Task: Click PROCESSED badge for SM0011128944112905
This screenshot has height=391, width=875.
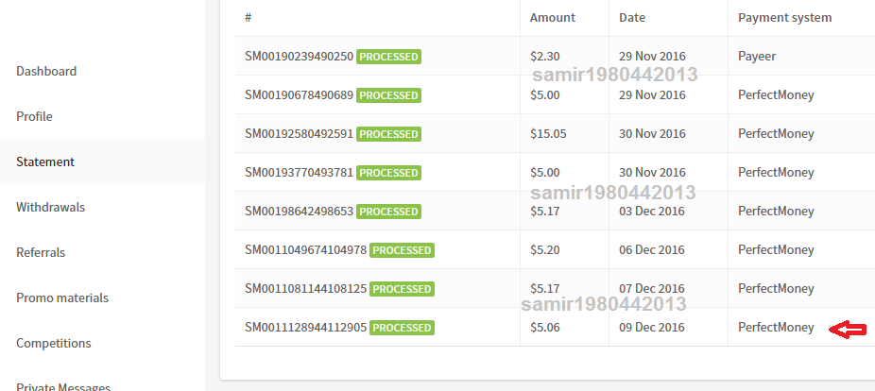Action: click(x=402, y=328)
